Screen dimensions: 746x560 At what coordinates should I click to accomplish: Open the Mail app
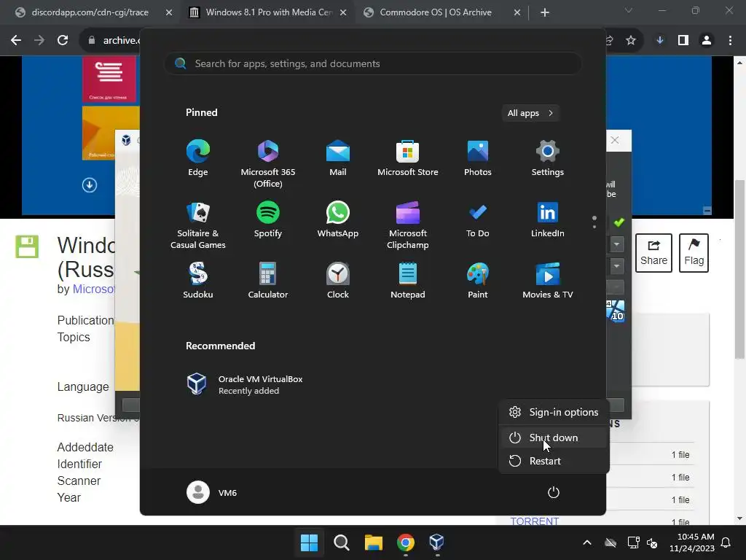tap(338, 157)
